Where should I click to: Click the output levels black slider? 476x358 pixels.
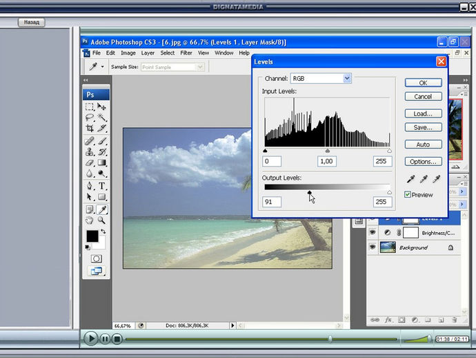(x=309, y=192)
